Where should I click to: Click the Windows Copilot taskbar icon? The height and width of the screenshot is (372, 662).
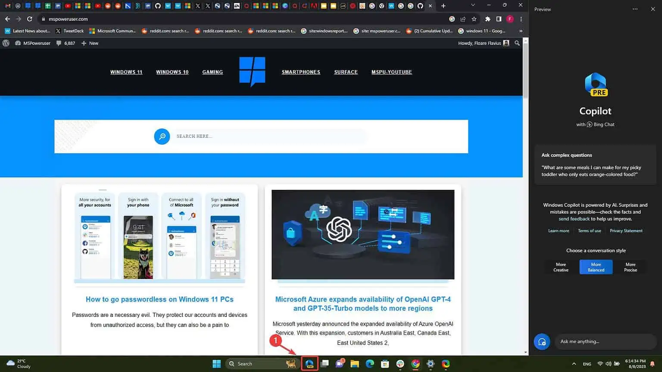(309, 364)
